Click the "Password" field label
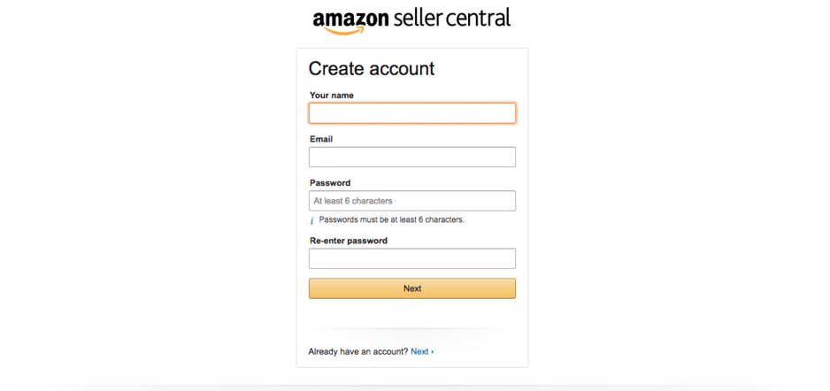830x391 pixels. [330, 183]
